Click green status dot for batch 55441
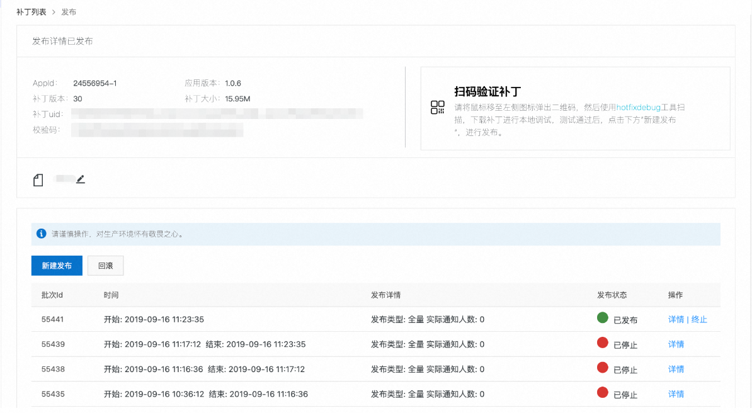The width and height of the screenshot is (752, 413). click(x=602, y=317)
